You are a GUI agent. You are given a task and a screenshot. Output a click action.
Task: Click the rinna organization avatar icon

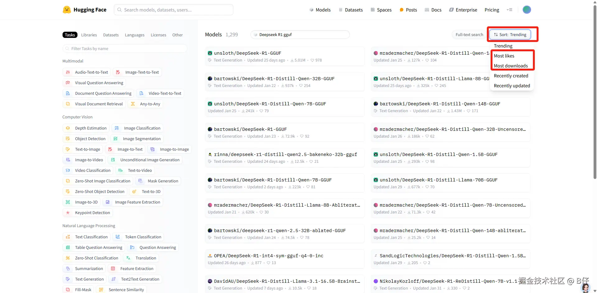(x=210, y=154)
